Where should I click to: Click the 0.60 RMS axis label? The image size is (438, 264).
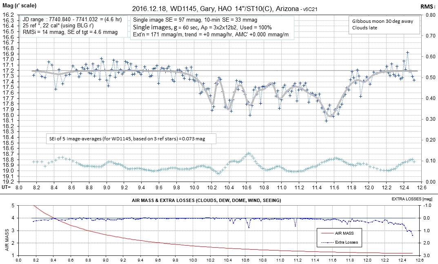[x=431, y=57]
